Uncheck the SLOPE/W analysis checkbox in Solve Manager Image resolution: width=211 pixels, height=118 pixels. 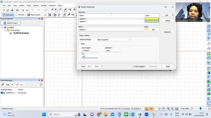coord(2,93)
